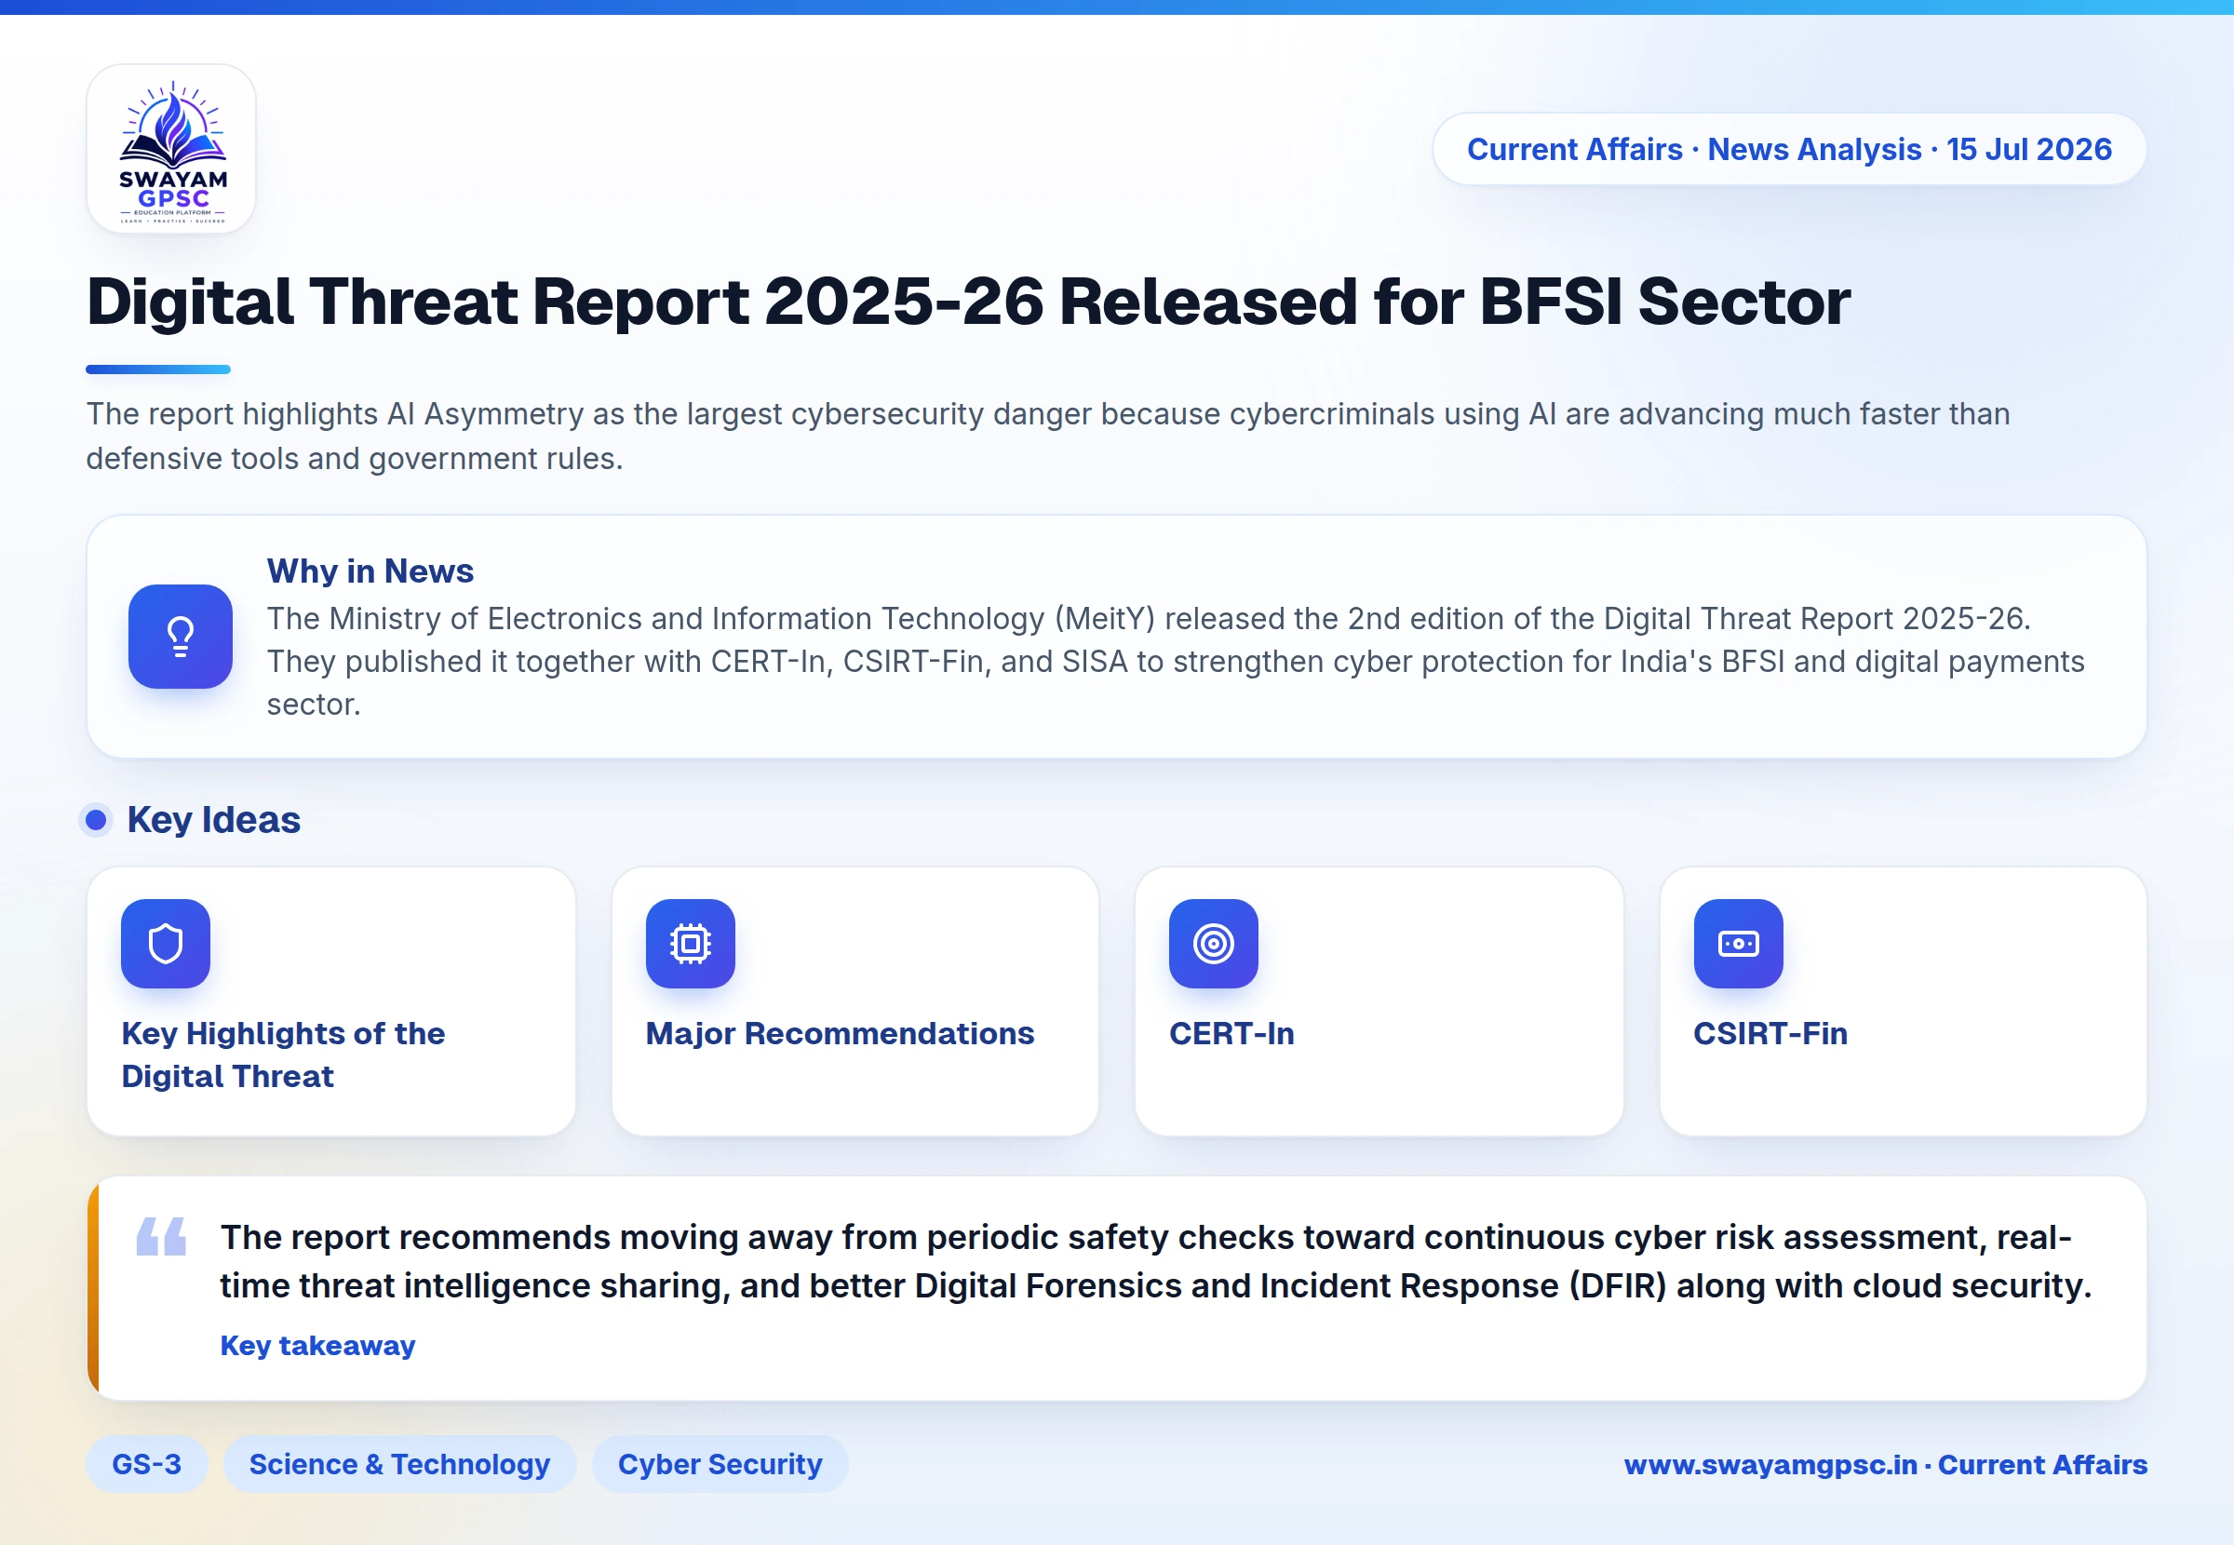Select the Cyber Security tag

click(720, 1465)
